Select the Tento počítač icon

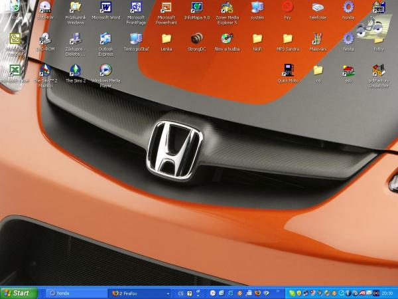[x=135, y=39]
